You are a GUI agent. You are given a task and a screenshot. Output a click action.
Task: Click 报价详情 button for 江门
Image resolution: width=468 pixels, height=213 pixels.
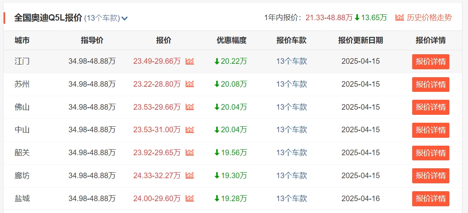430,62
